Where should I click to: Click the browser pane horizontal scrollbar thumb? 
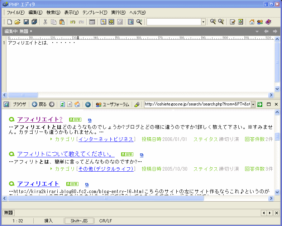pyautogui.click(x=106, y=198)
